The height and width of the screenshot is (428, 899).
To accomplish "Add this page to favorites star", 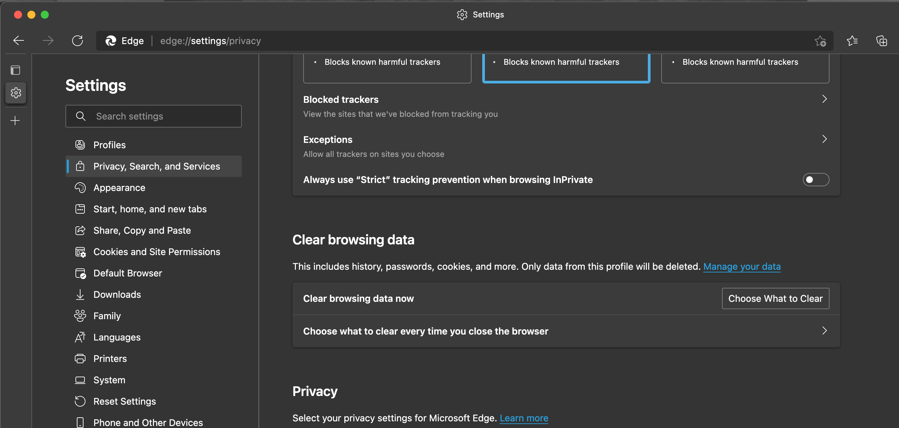I will tap(820, 41).
